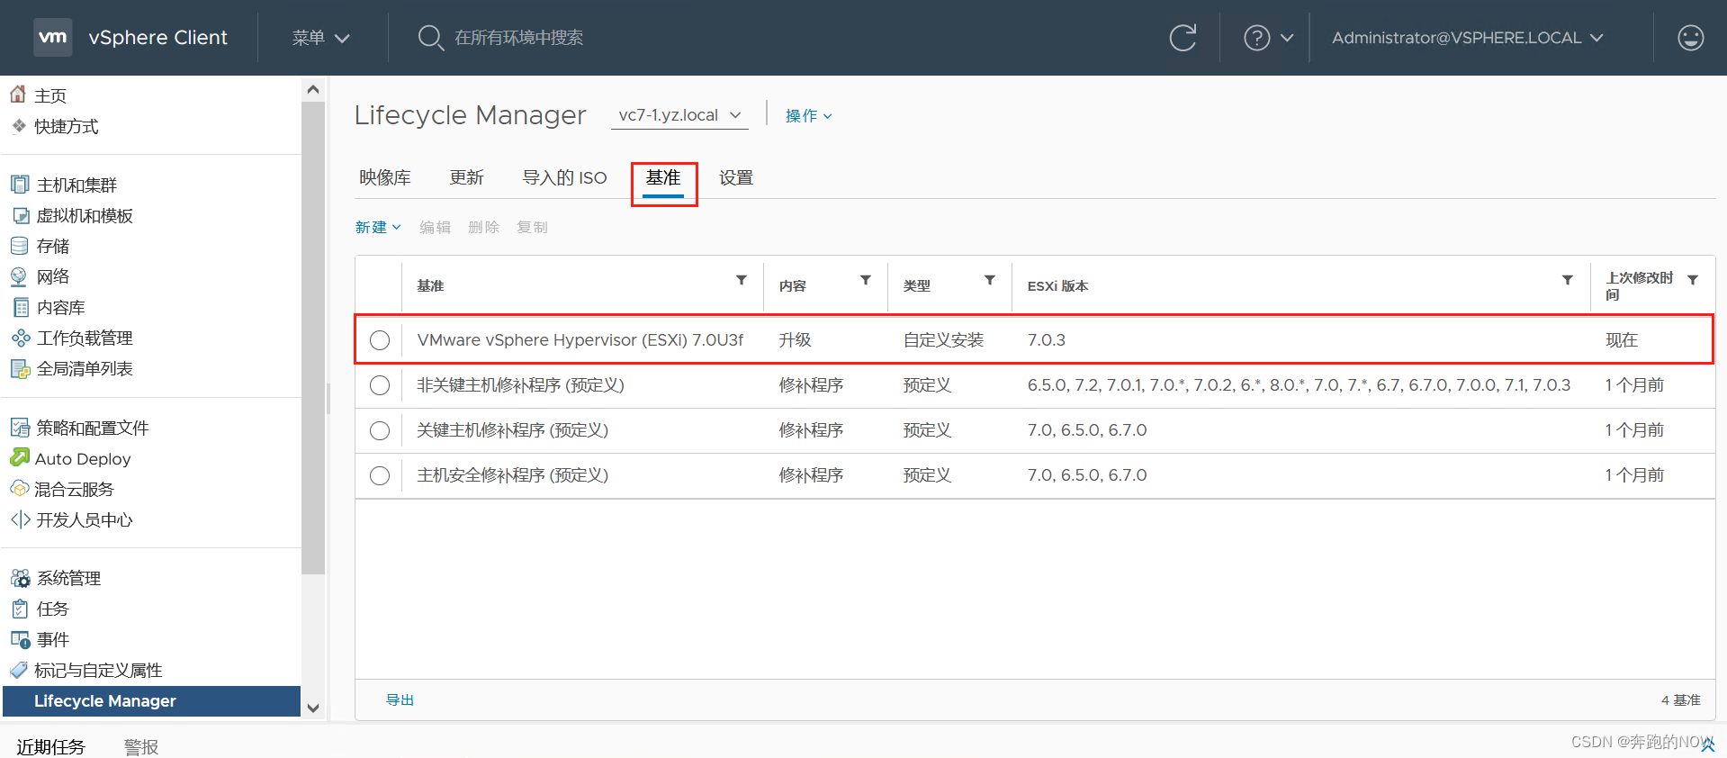Click the sidebar scroll down arrow
The width and height of the screenshot is (1727, 758).
(313, 708)
